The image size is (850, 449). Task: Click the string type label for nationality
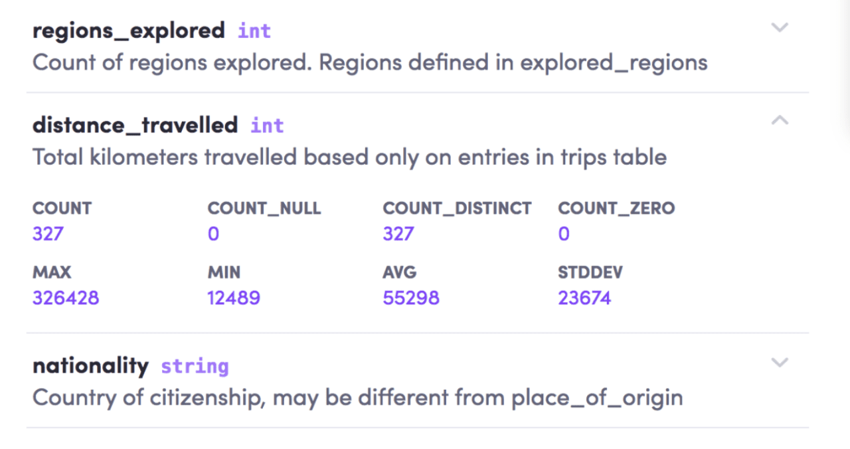[195, 366]
